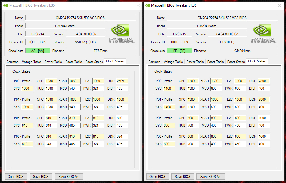Focus P00 MSD field showing 540, left window

click(x=75, y=88)
